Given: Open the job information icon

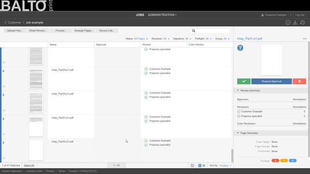Looking at the screenshot, I should (x=288, y=23).
